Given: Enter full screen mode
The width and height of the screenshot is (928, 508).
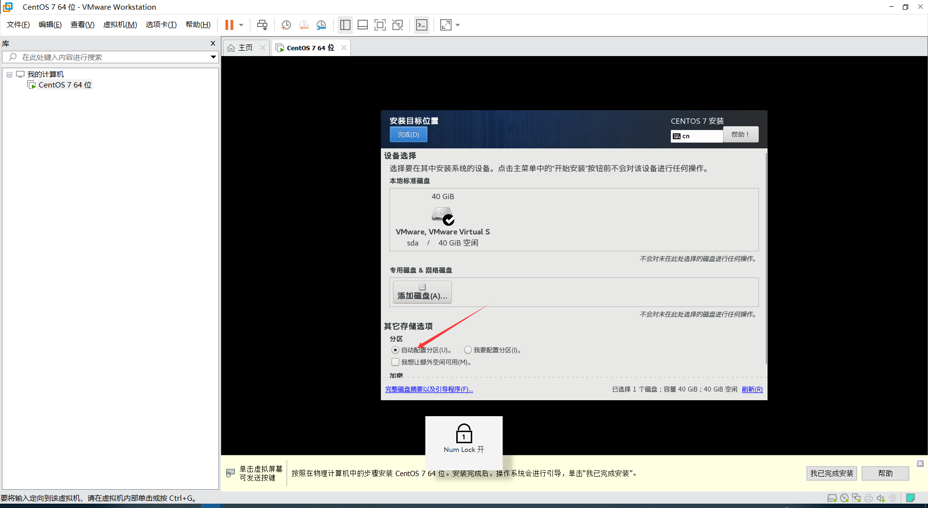Looking at the screenshot, I should [380, 25].
